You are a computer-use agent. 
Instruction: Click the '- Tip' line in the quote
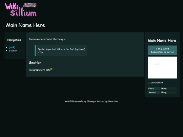coord(40,52)
